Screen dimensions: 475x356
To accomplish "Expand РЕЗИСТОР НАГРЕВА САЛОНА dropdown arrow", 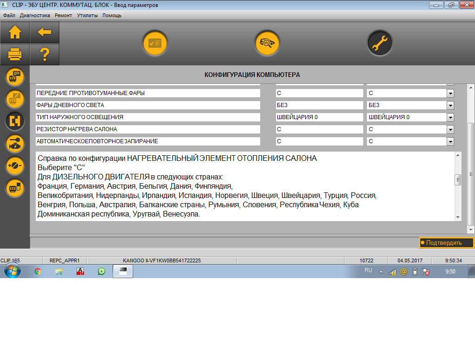I will pyautogui.click(x=450, y=130).
